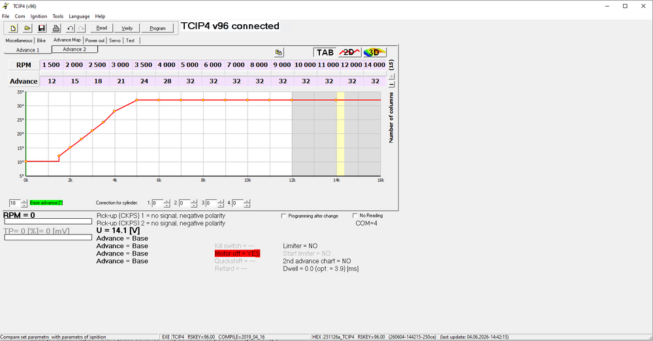Open the Language menu
The height and width of the screenshot is (341, 653).
click(x=79, y=16)
